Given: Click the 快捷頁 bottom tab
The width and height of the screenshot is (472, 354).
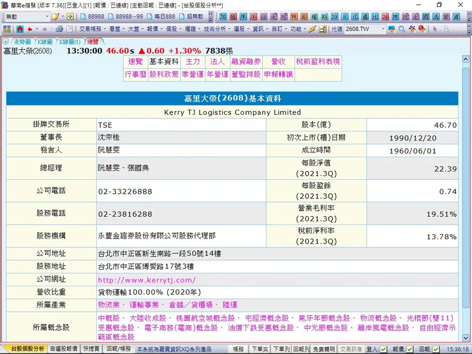Looking at the screenshot, I should (x=91, y=349).
